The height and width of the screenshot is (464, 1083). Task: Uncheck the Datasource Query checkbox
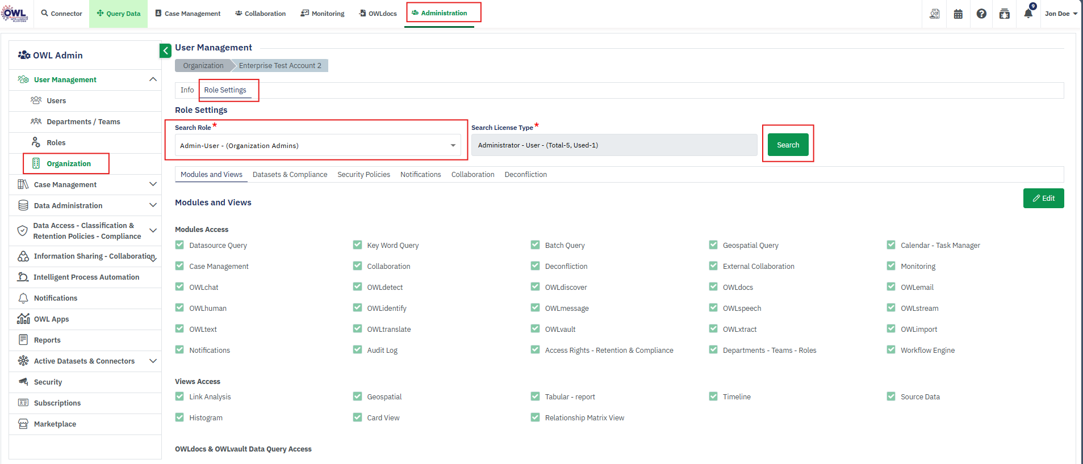point(179,245)
